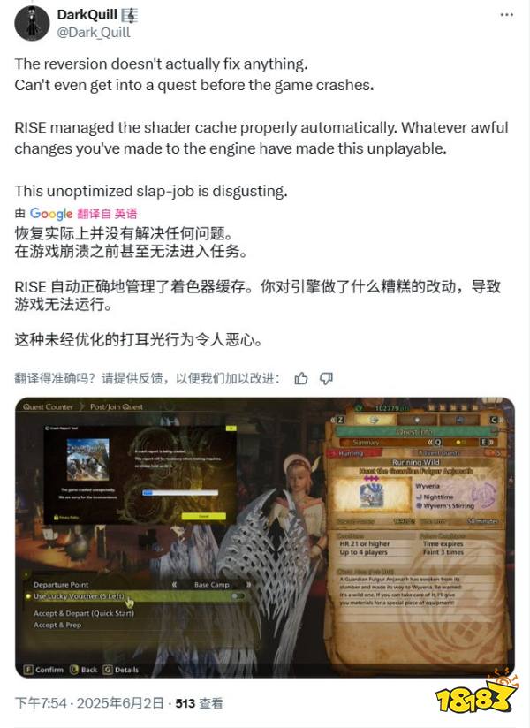Click the G Details key prompt
The height and width of the screenshot is (728, 530).
tap(121, 670)
